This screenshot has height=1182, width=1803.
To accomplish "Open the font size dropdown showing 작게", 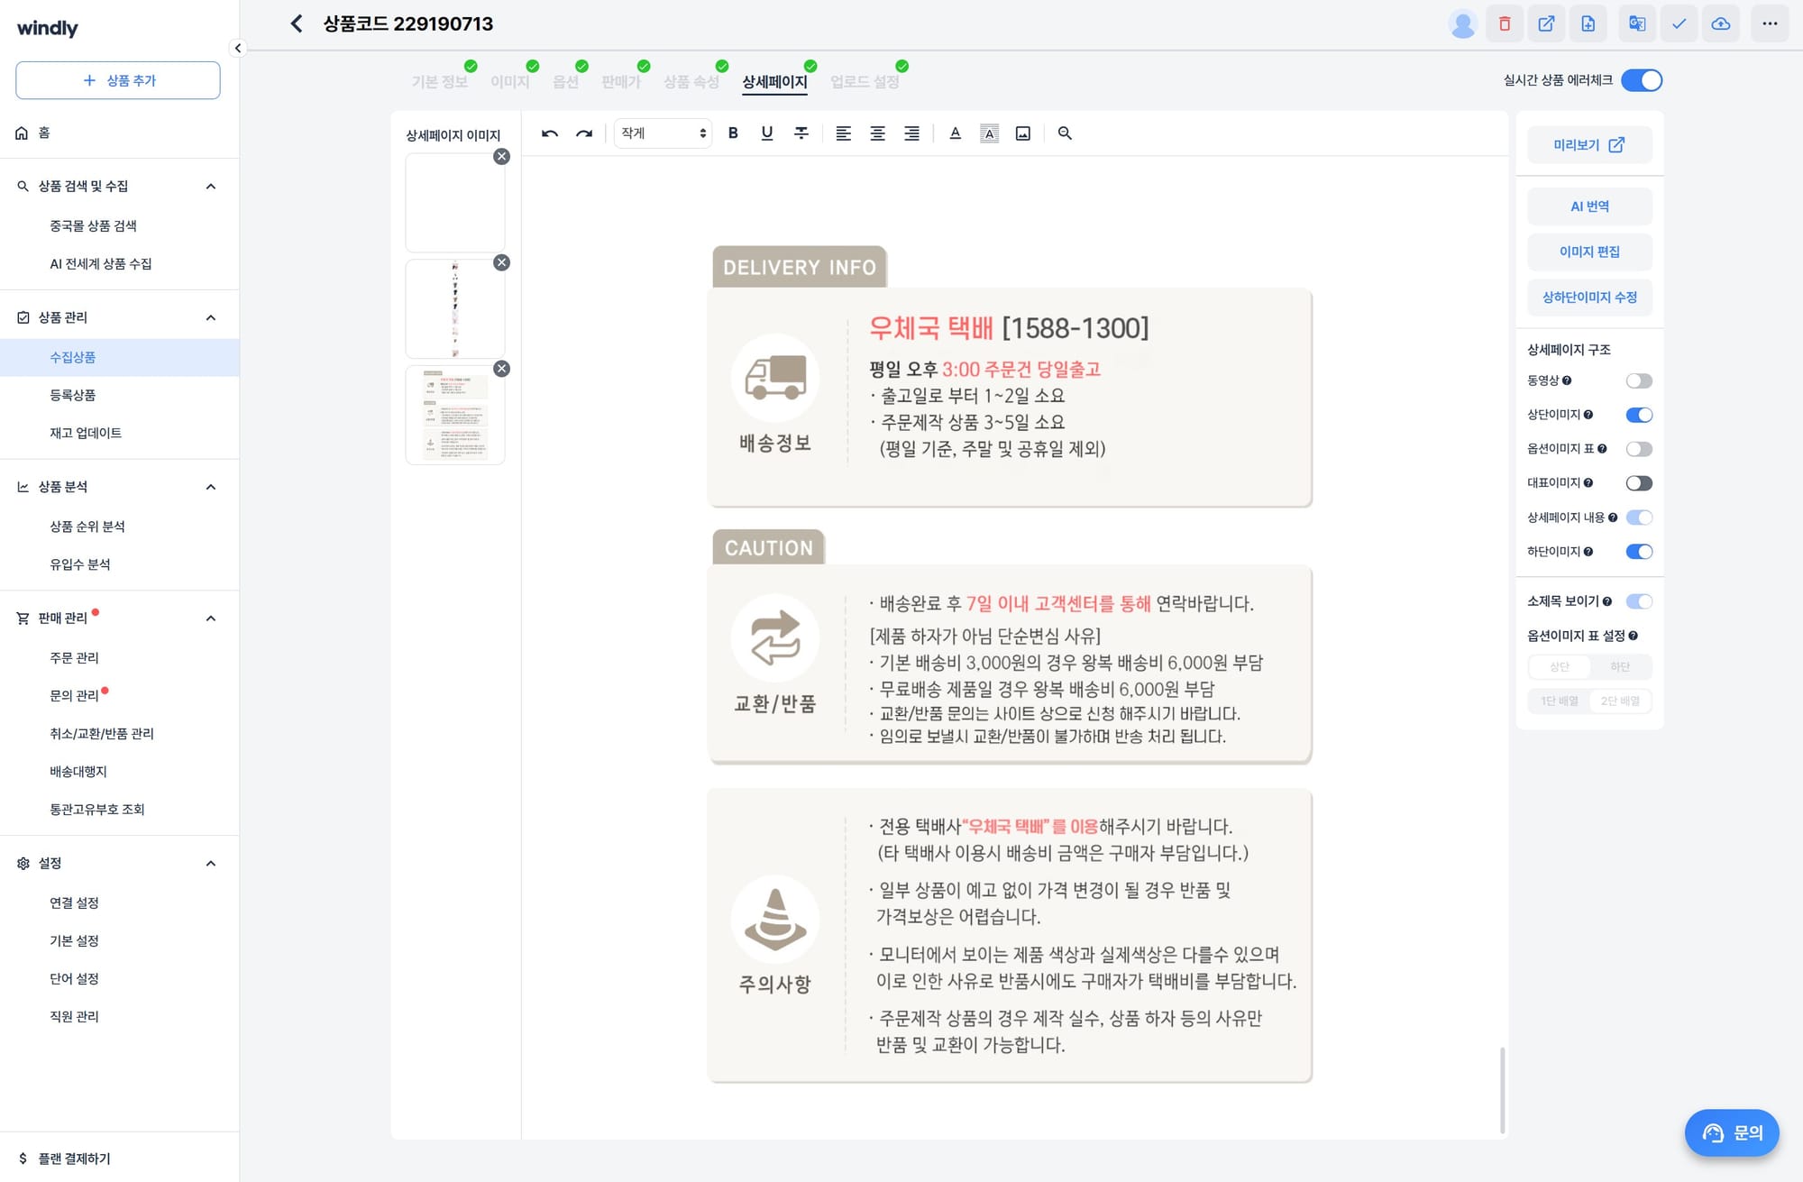I will pyautogui.click(x=662, y=133).
